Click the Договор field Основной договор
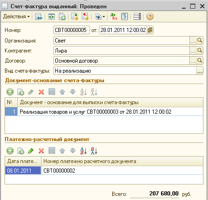 (121, 61)
